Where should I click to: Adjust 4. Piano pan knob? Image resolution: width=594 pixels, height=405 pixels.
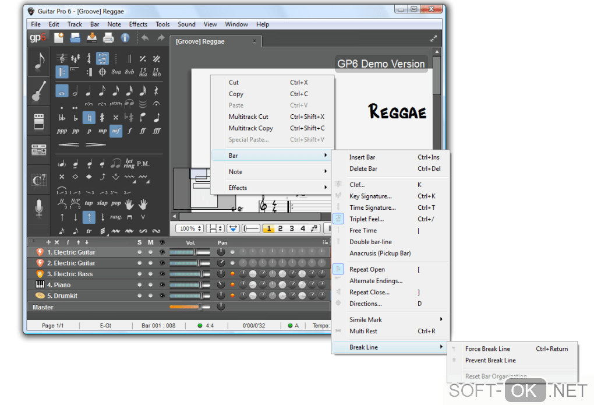tap(221, 284)
